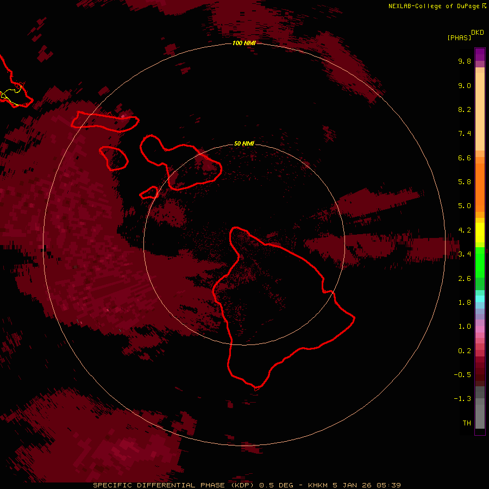Click the 8.2 value on the color scale
Image resolution: width=489 pixels, height=489 pixels.
pyautogui.click(x=465, y=110)
